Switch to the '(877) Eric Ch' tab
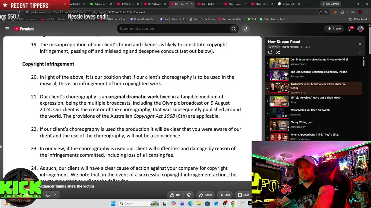The height and width of the screenshot is (208, 371). 128,4
